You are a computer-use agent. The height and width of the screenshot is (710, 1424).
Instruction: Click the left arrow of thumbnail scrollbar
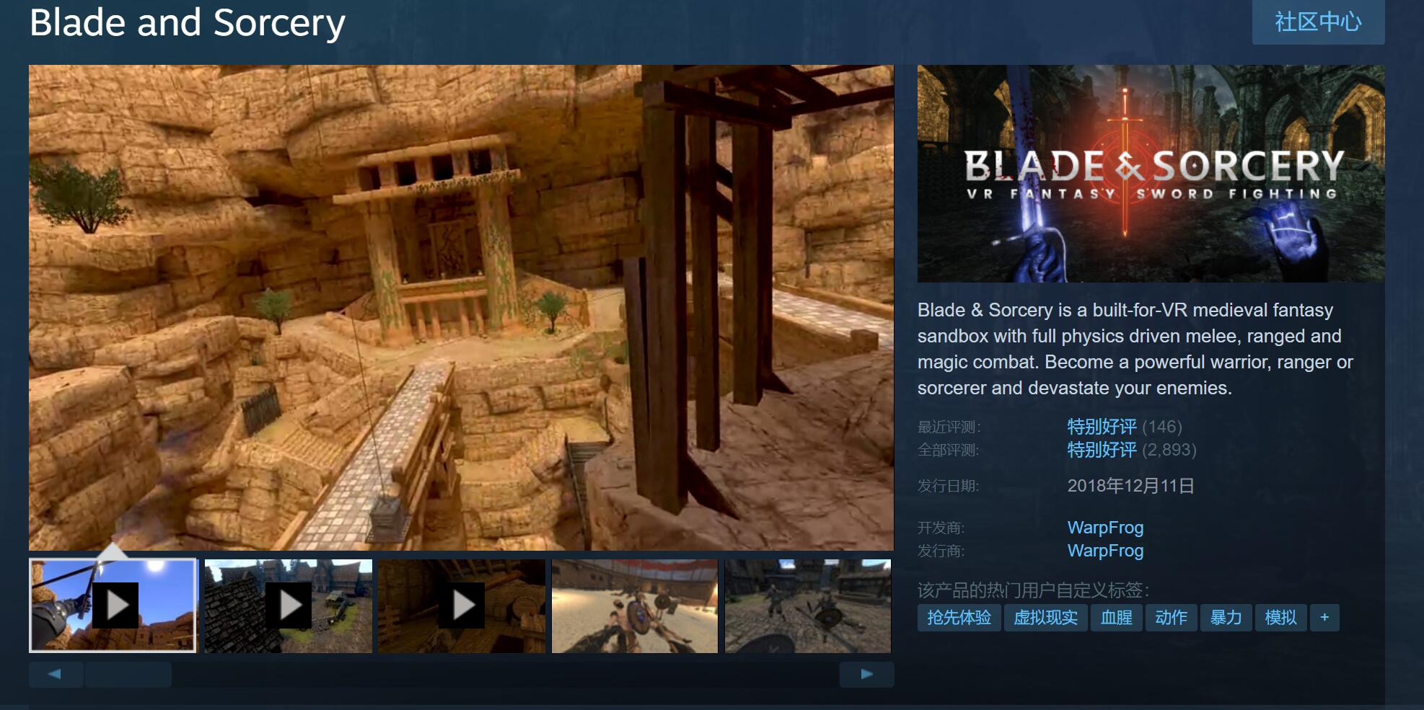click(56, 675)
